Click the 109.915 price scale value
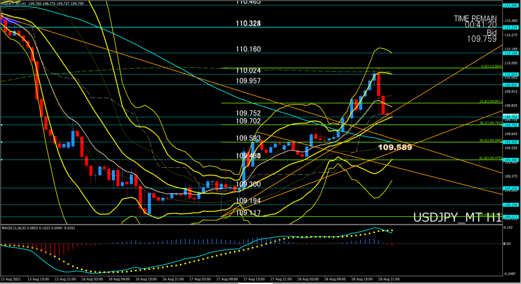This screenshot has width=521, height=284. tap(511, 92)
